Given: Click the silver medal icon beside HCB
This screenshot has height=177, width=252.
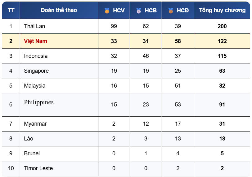Looking at the screenshot, I should click(139, 11).
